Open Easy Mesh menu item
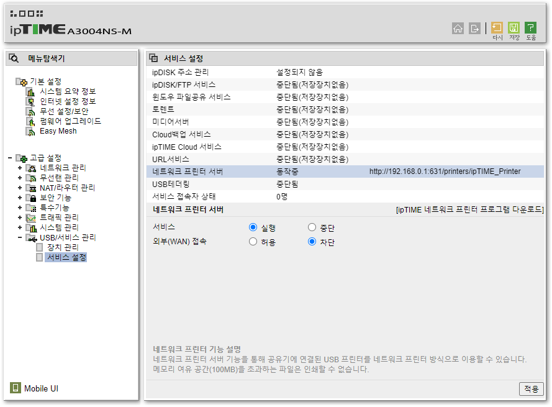Viewport: 552px width, 407px height. point(58,131)
